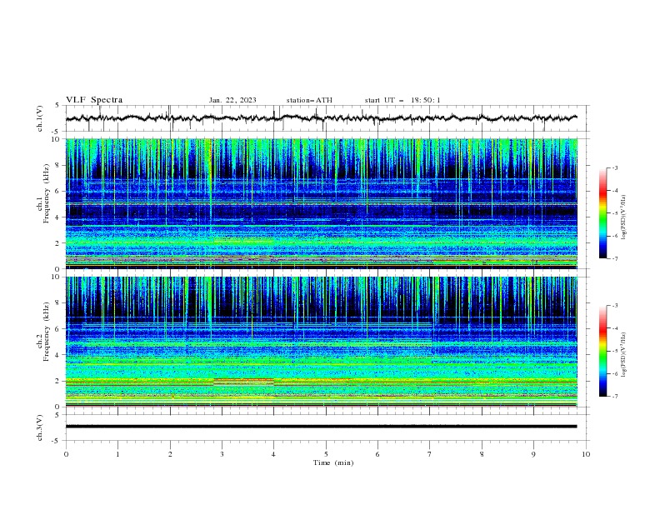Click the ch.2 spectrogram plot area
Screen dimensions: 660x510
pos(322,342)
